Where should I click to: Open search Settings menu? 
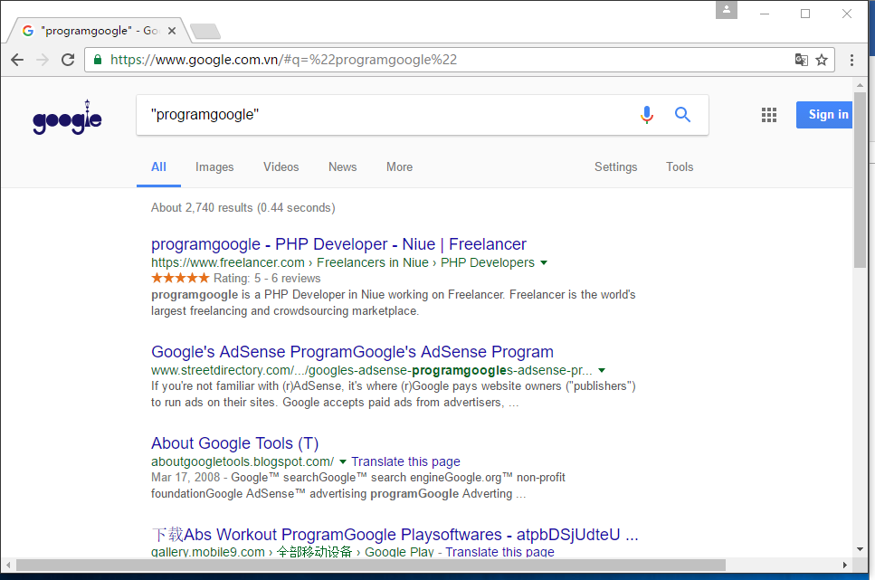(615, 166)
